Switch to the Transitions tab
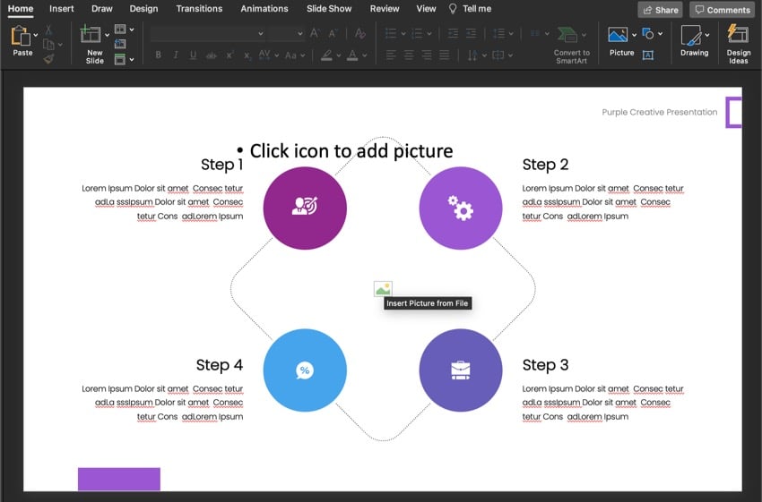762x502 pixels. tap(199, 9)
